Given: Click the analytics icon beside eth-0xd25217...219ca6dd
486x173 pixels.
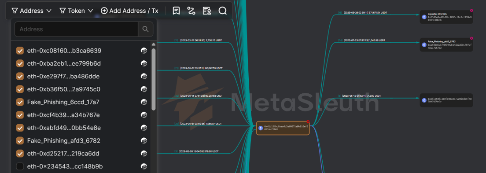Looking at the screenshot, I should 144,154.
